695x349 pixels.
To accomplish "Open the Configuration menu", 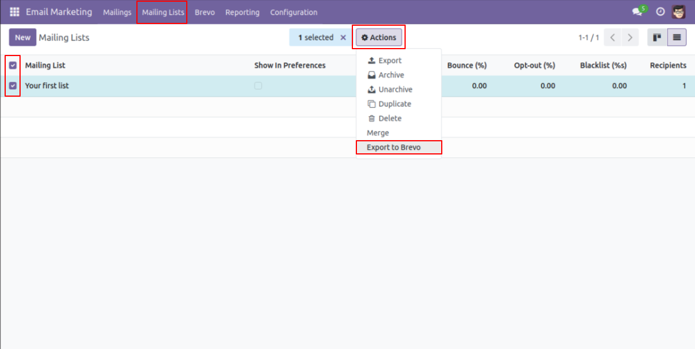I will tap(293, 12).
